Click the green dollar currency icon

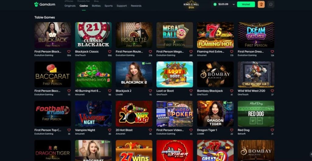coord(215,4)
